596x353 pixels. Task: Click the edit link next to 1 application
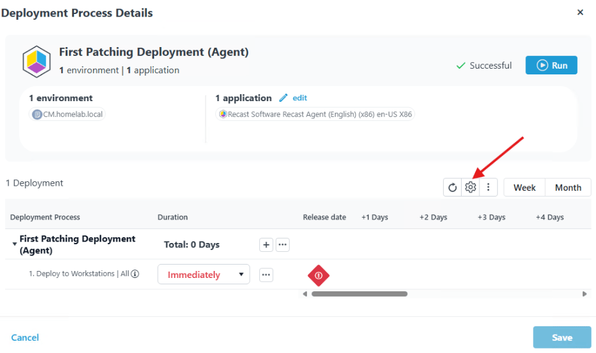[299, 98]
